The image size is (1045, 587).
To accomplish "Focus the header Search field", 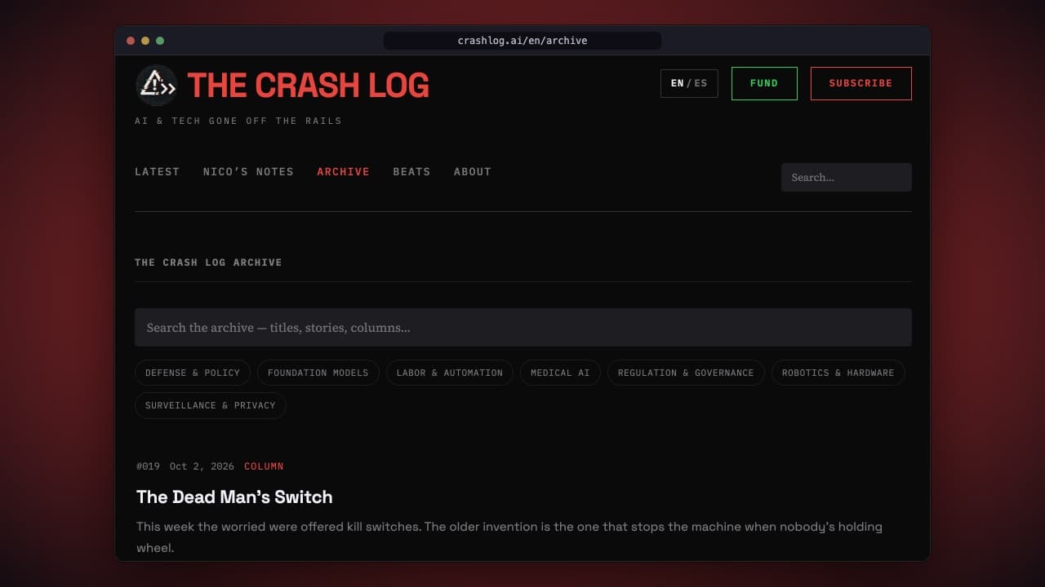I will pos(847,177).
